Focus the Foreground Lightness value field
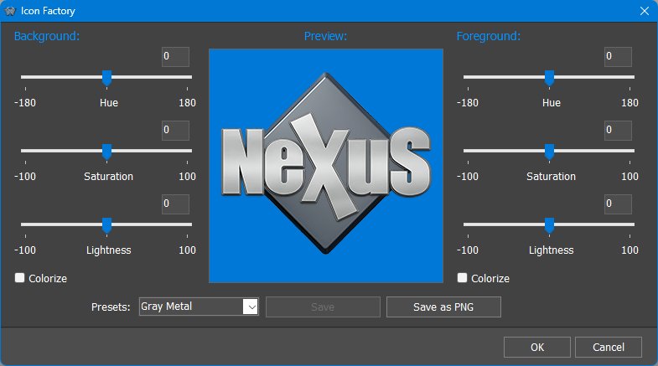Viewport: 658px width, 366px height. pyautogui.click(x=618, y=204)
